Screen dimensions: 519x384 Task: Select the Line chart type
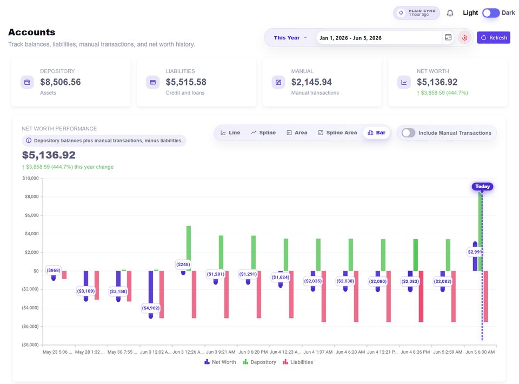(x=230, y=133)
